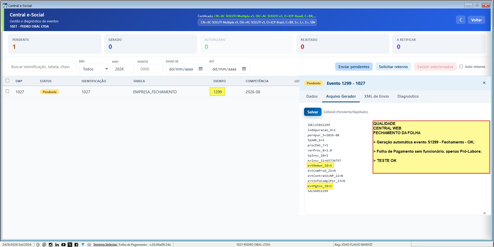This screenshot has width=494, height=247.
Task: Click the Gerado counter card
Action: click(x=151, y=44)
